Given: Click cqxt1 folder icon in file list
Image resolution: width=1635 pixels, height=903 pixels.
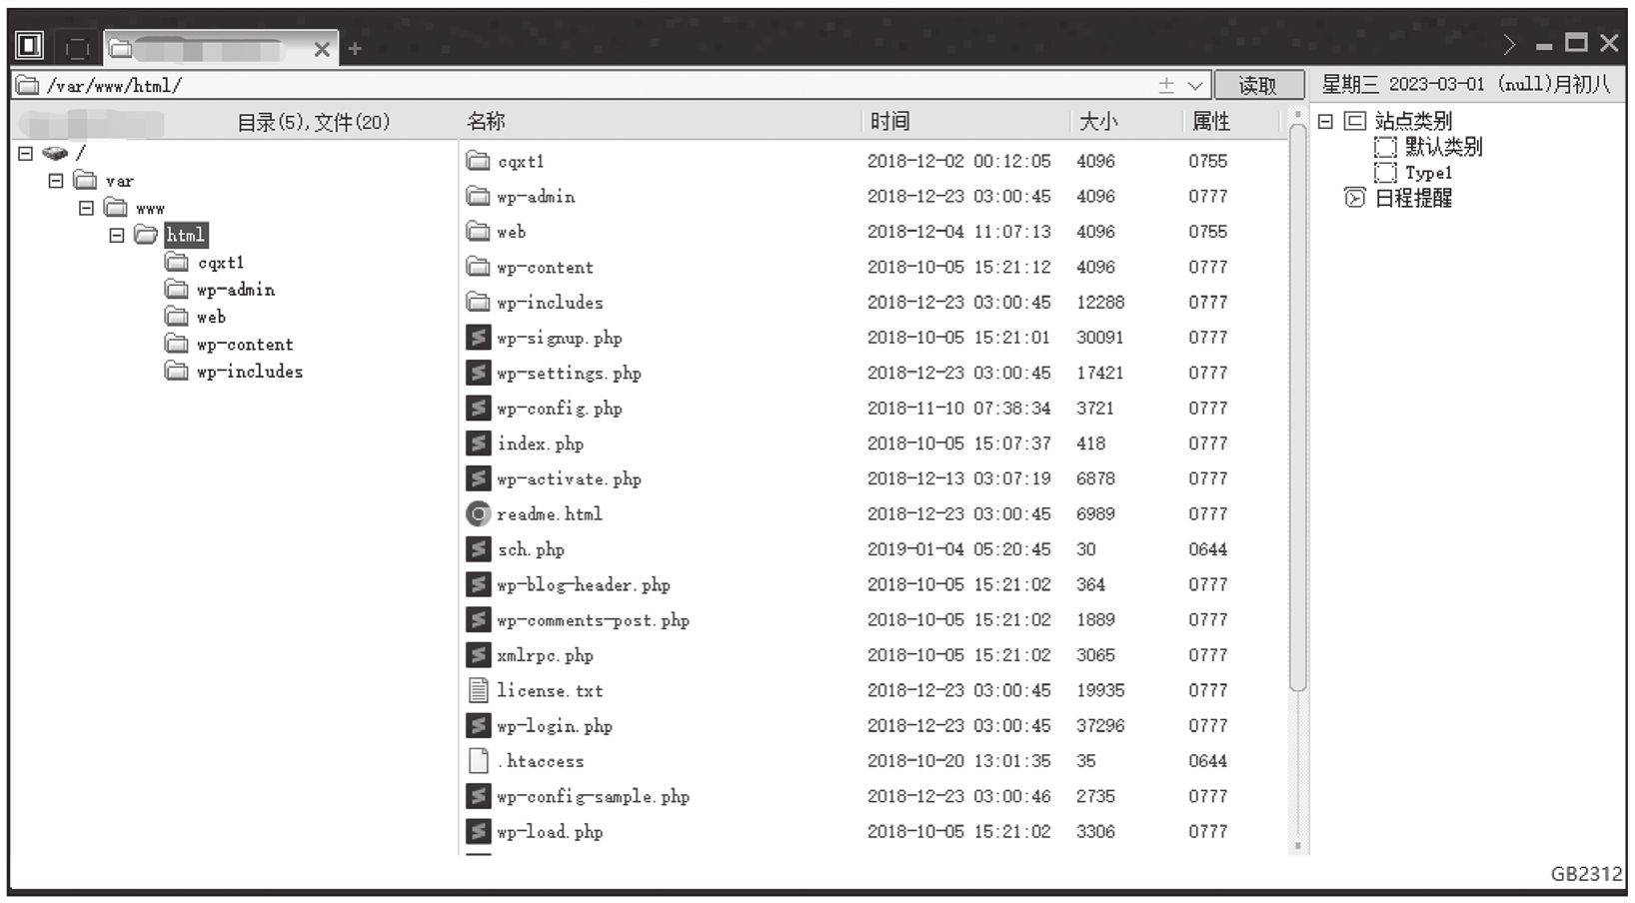Looking at the screenshot, I should pyautogui.click(x=479, y=161).
